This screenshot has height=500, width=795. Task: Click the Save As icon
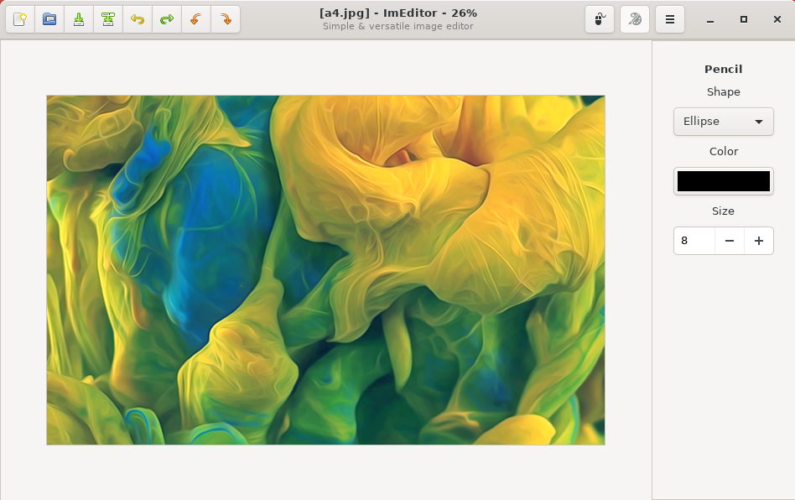coord(108,19)
